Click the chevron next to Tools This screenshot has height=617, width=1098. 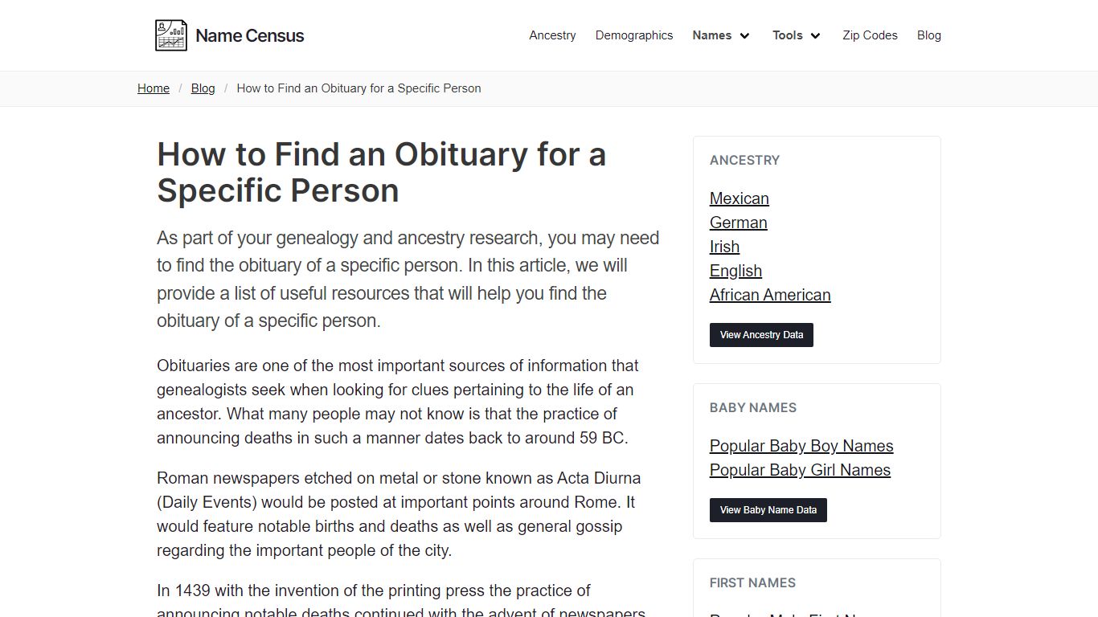[x=815, y=35]
